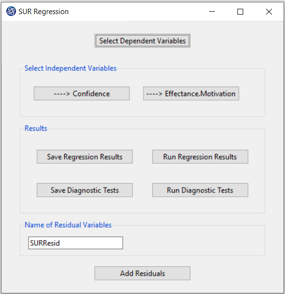This screenshot has height=294, width=285.
Task: Open Select Dependent Variables
Action: click(142, 41)
